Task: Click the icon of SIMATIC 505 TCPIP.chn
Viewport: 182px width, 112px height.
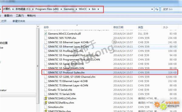Action: pyautogui.click(x=46, y=38)
